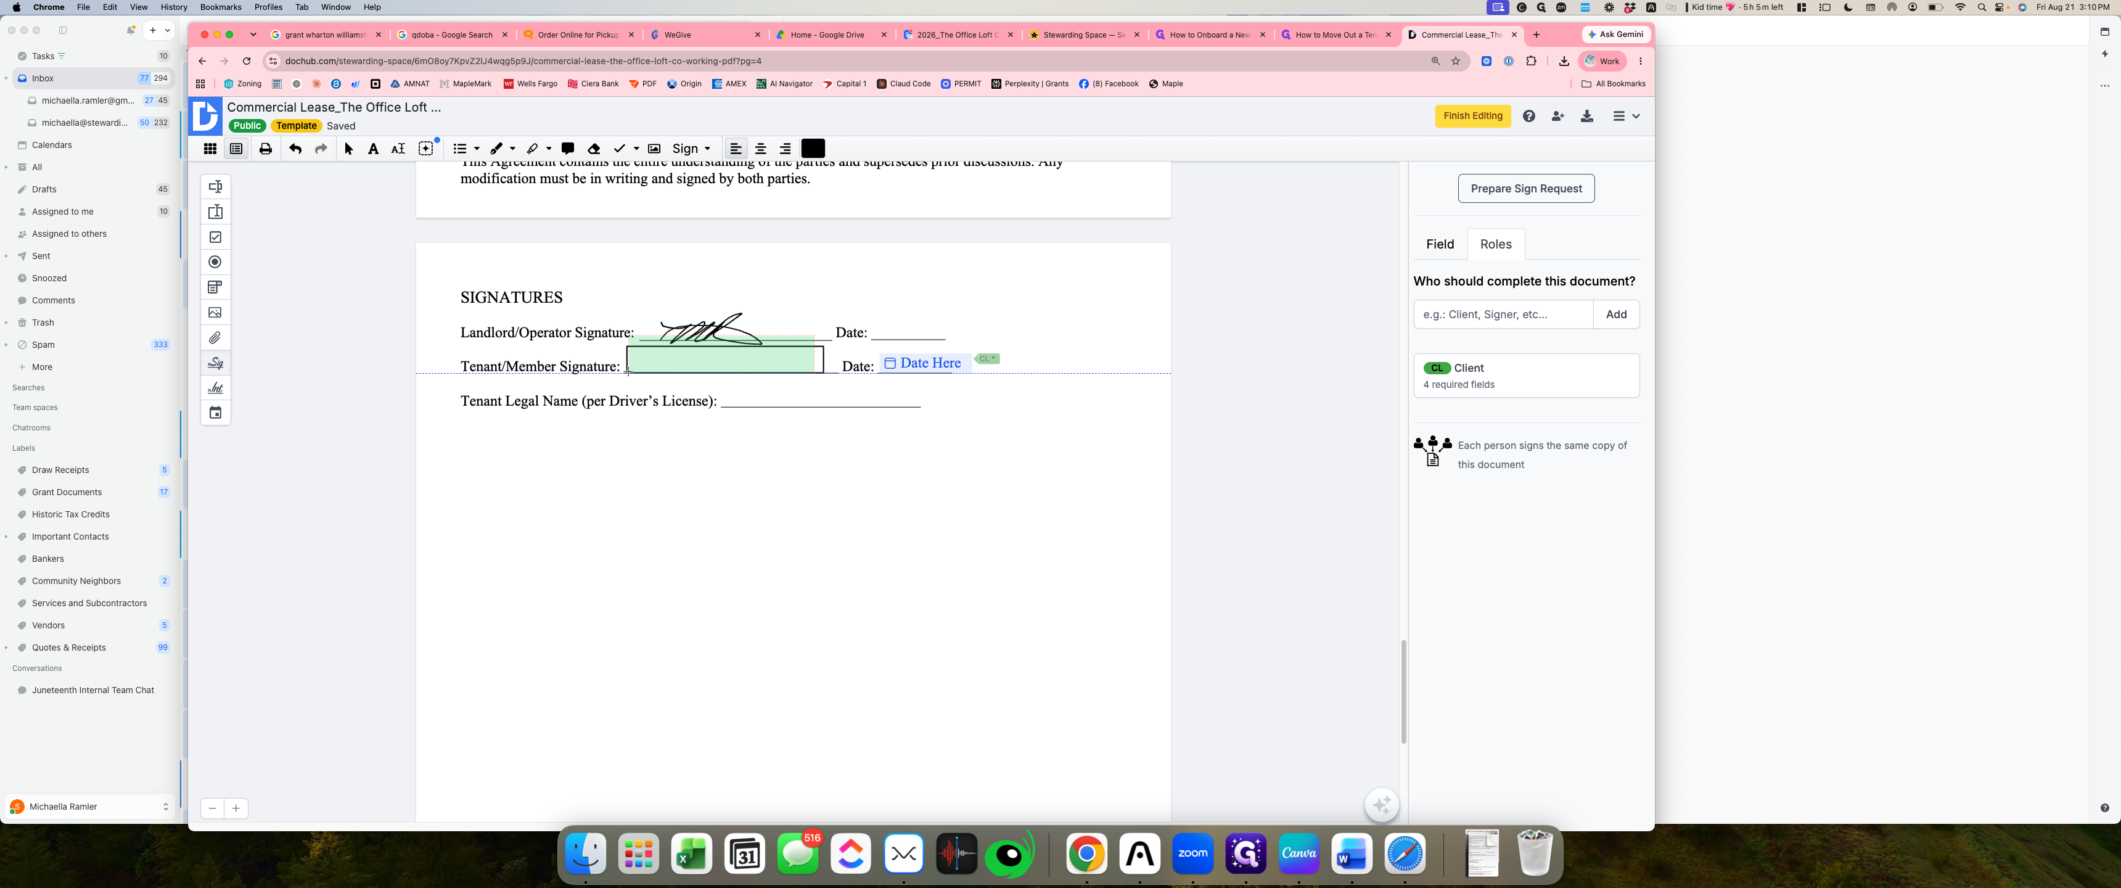2121x888 pixels.
Task: Add a date calendar field
Action: pos(215,413)
